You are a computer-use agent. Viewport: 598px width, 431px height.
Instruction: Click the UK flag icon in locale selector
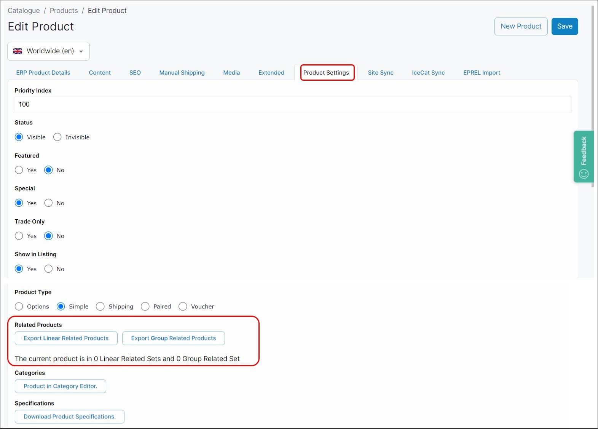coord(18,51)
